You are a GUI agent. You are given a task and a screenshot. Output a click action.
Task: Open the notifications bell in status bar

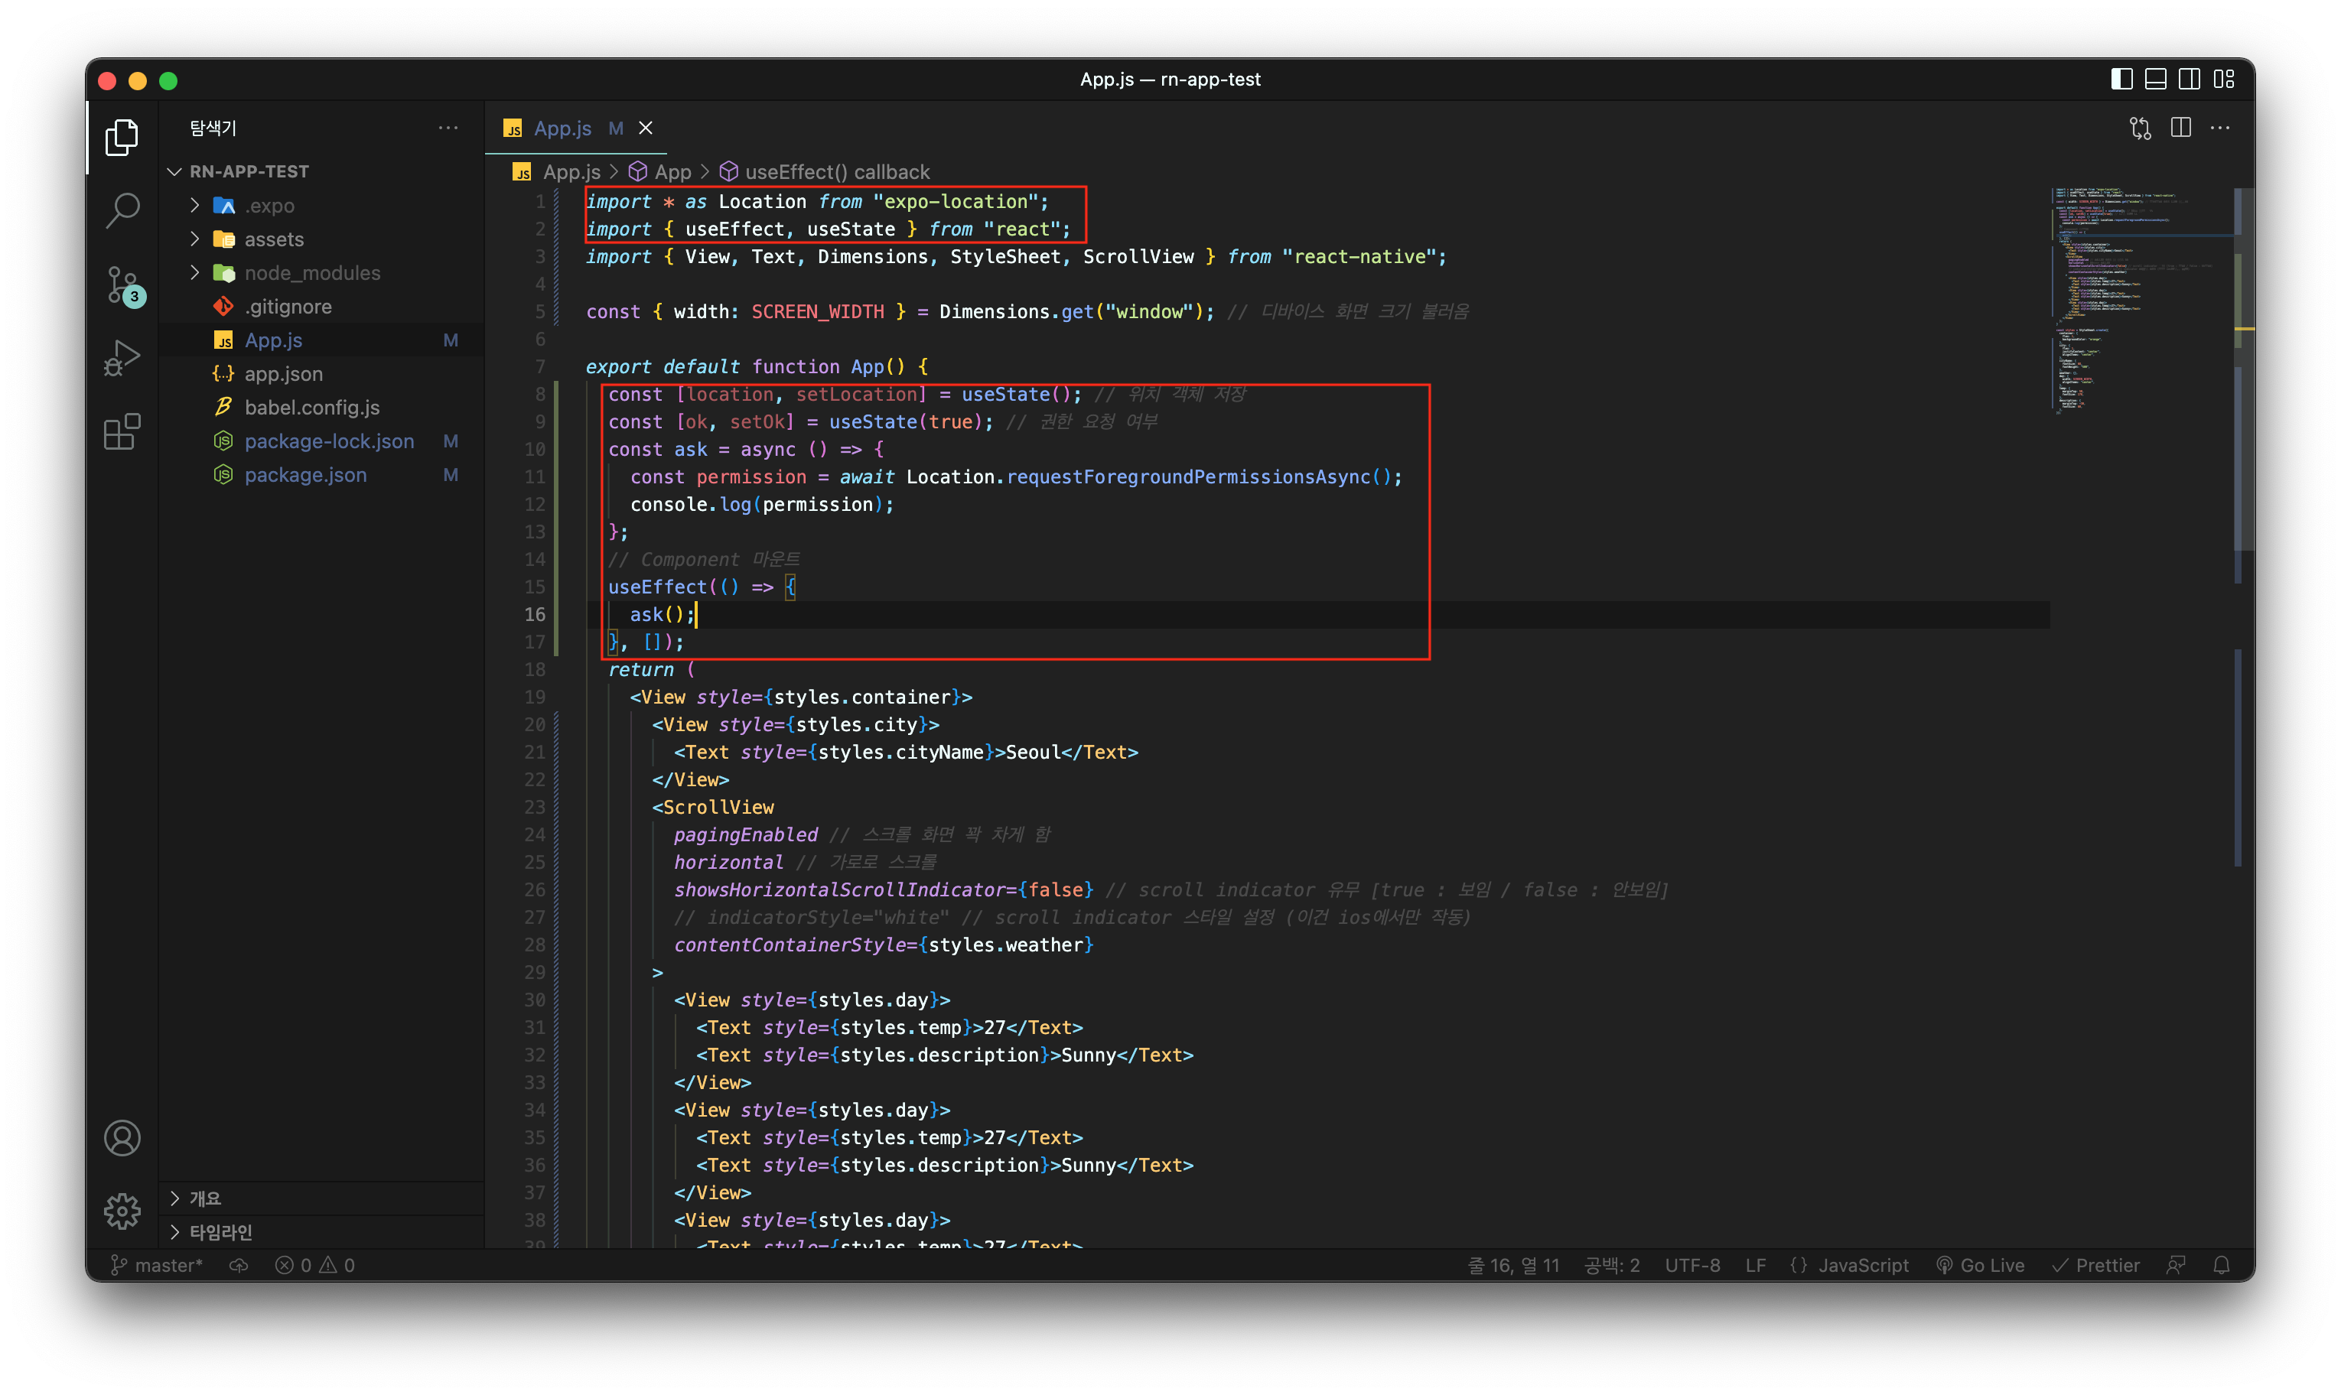[2221, 1265]
